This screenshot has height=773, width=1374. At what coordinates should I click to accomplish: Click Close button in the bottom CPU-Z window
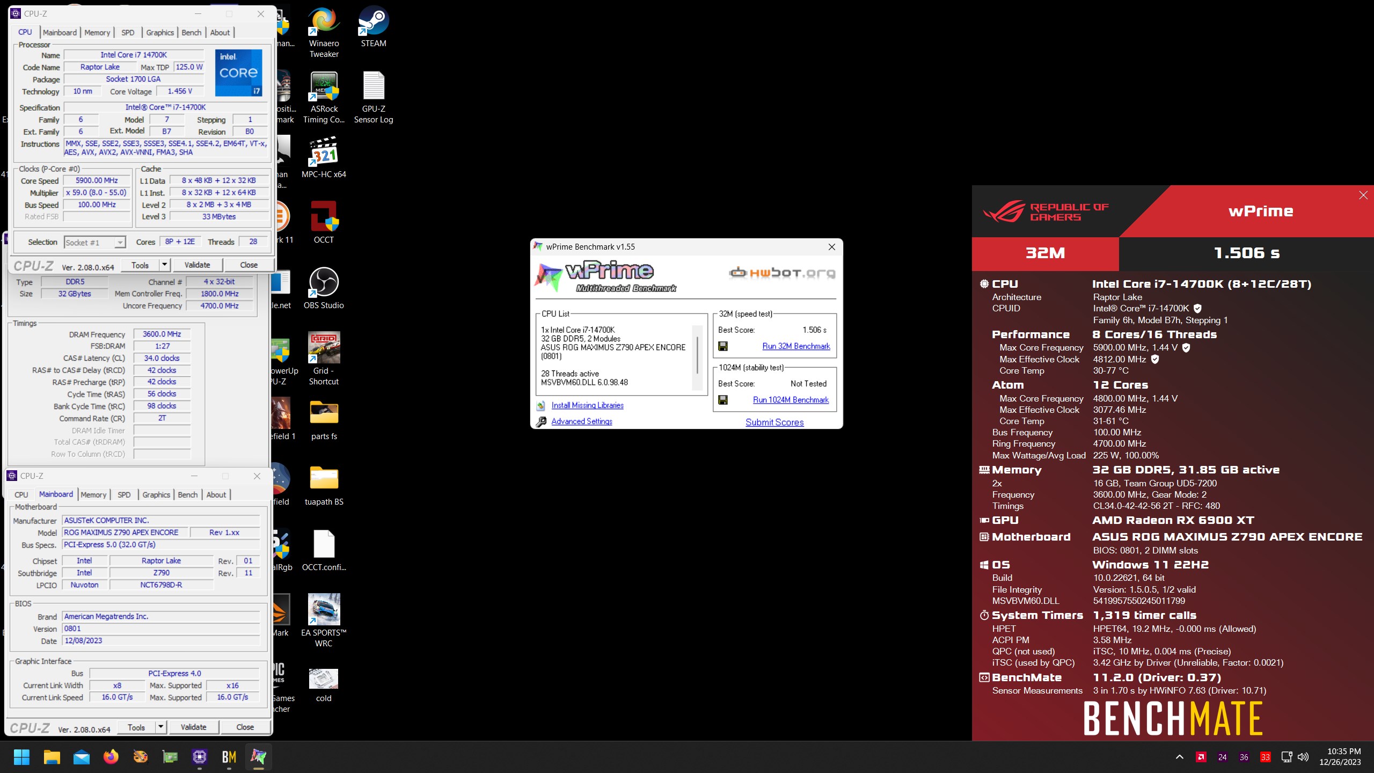point(245,727)
